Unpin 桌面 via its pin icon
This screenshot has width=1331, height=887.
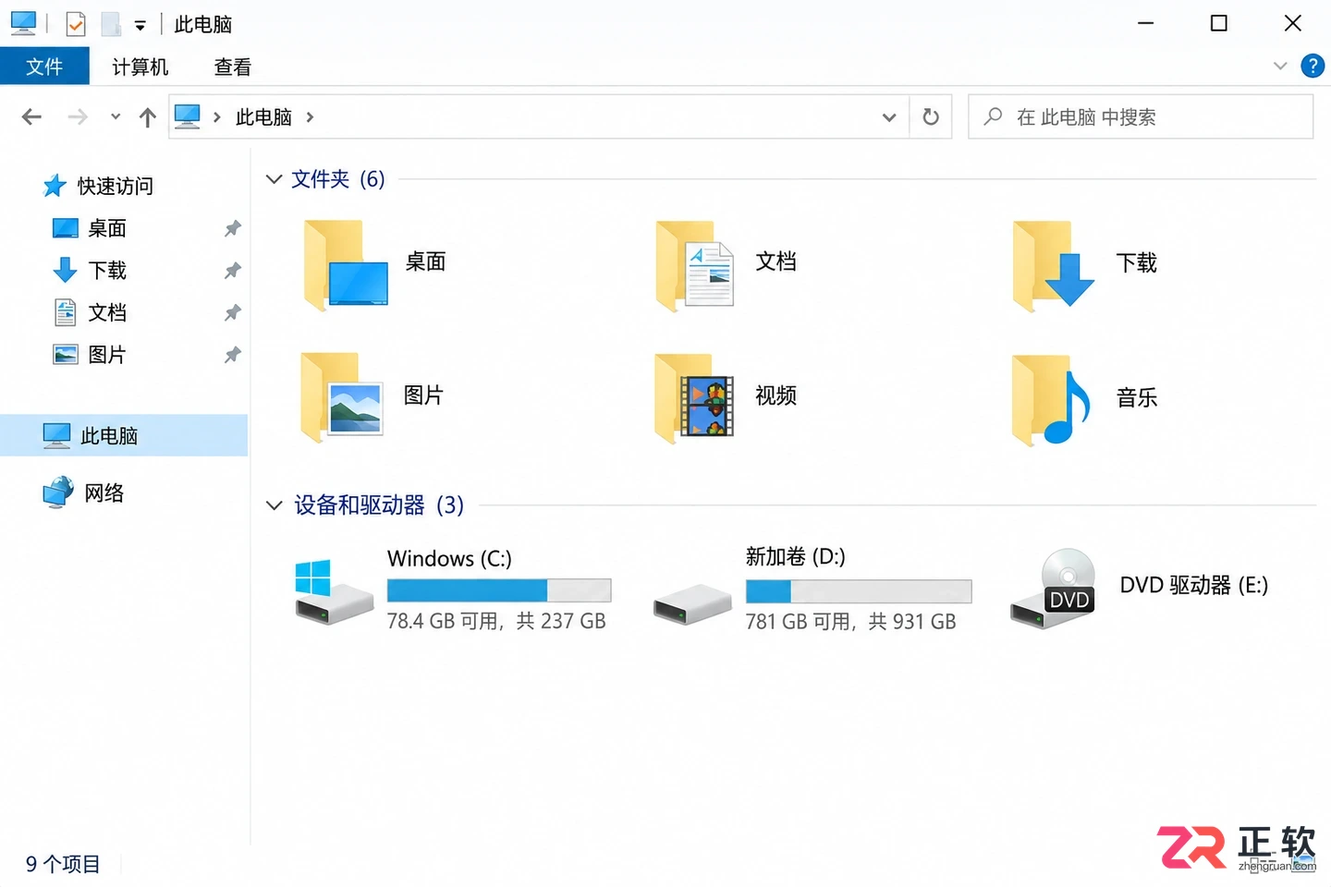233,228
